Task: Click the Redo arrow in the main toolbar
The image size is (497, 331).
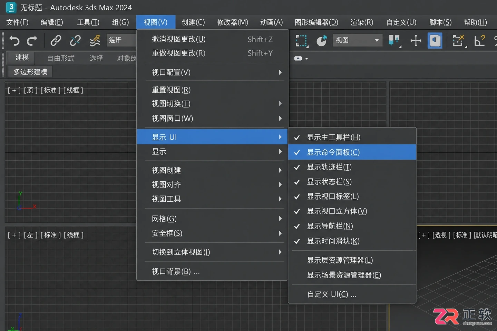Action: (32, 40)
